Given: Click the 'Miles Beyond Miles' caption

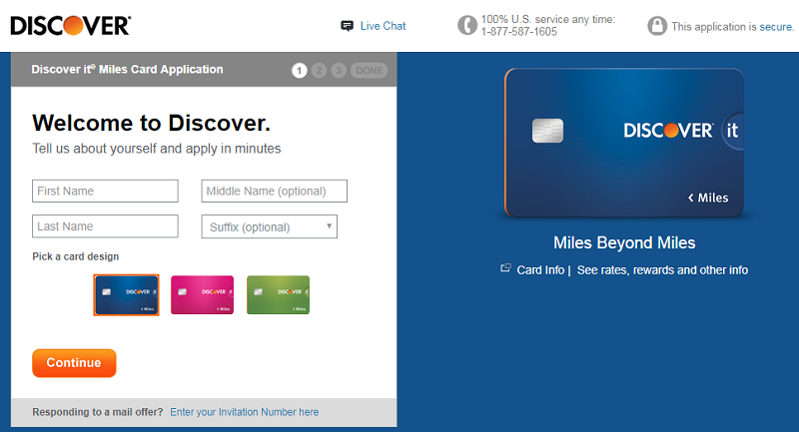Looking at the screenshot, I should pos(624,242).
